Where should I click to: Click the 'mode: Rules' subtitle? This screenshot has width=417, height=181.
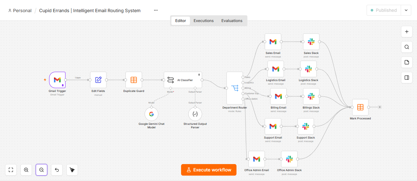[235, 111]
